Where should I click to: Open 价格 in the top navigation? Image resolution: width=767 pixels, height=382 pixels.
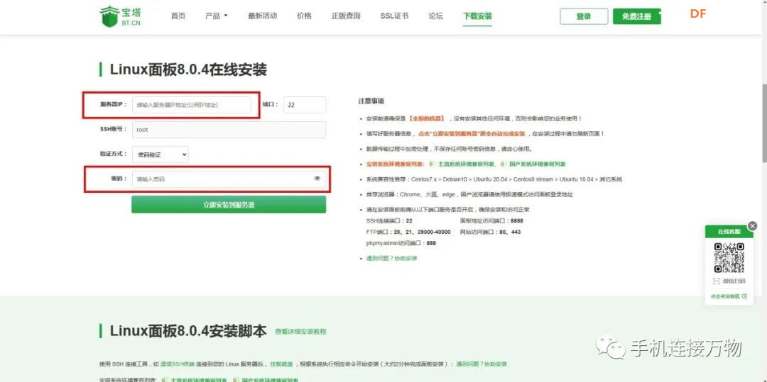tap(304, 16)
